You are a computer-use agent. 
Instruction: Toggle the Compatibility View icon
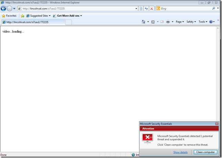coord(141,9)
